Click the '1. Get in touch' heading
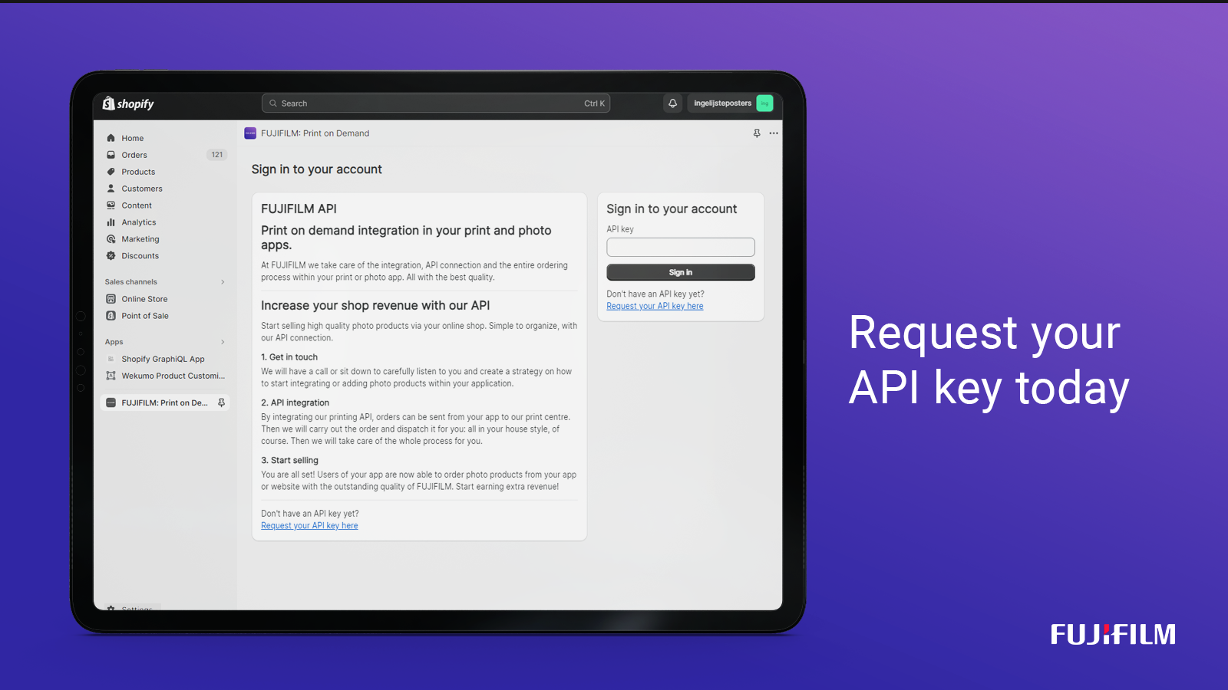This screenshot has width=1228, height=690. [289, 357]
